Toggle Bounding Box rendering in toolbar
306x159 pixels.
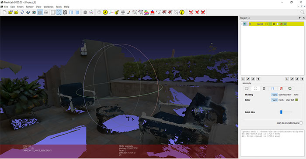53,12
